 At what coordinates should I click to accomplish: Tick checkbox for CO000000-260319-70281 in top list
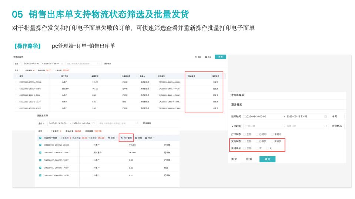16,95
